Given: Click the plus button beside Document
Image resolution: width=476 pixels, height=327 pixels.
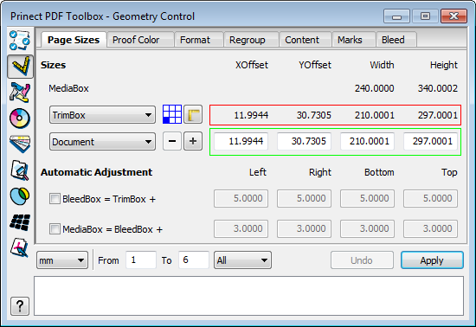Looking at the screenshot, I should 193,141.
